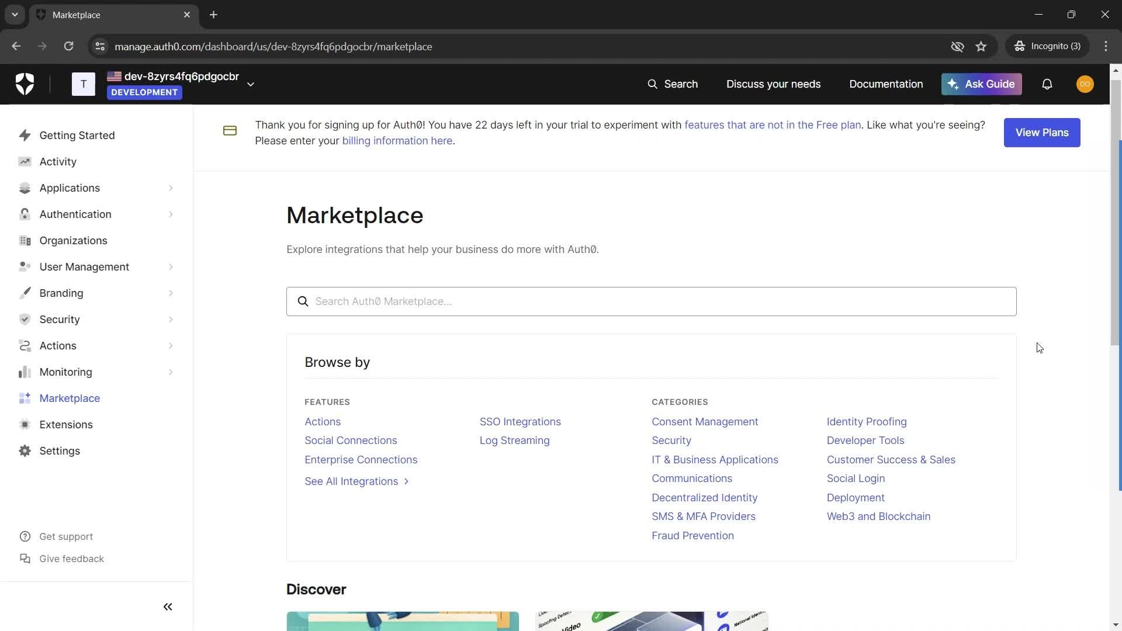
Task: Click View Plans button
Action: point(1041,133)
